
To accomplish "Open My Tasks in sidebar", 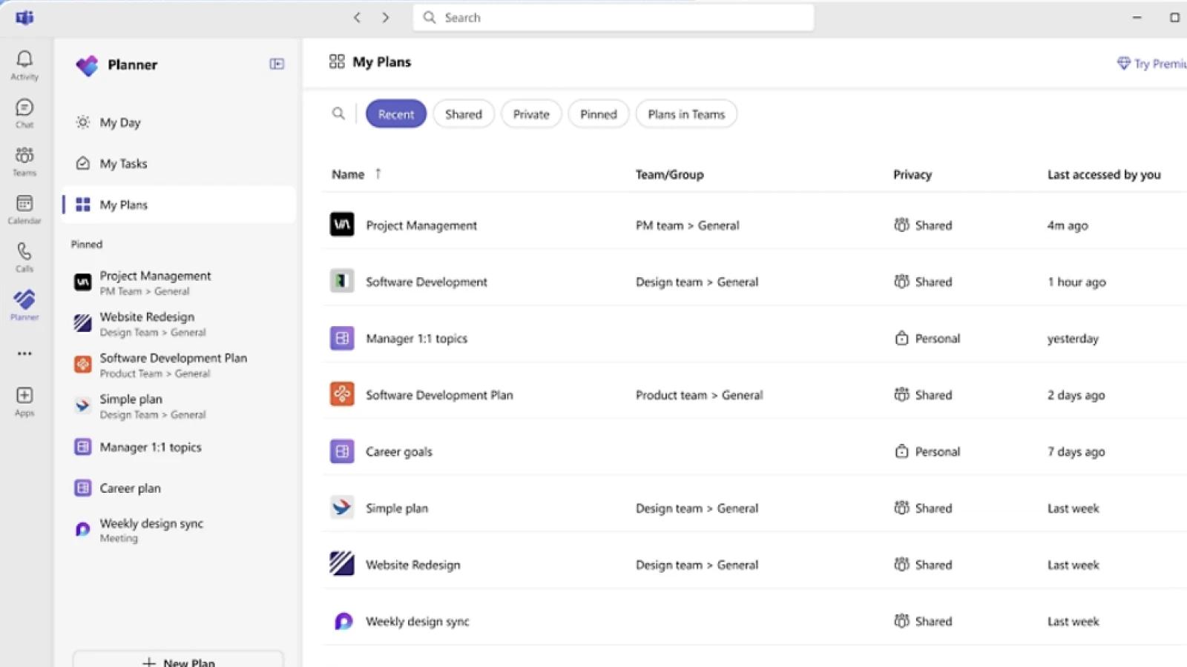I will [x=178, y=163].
